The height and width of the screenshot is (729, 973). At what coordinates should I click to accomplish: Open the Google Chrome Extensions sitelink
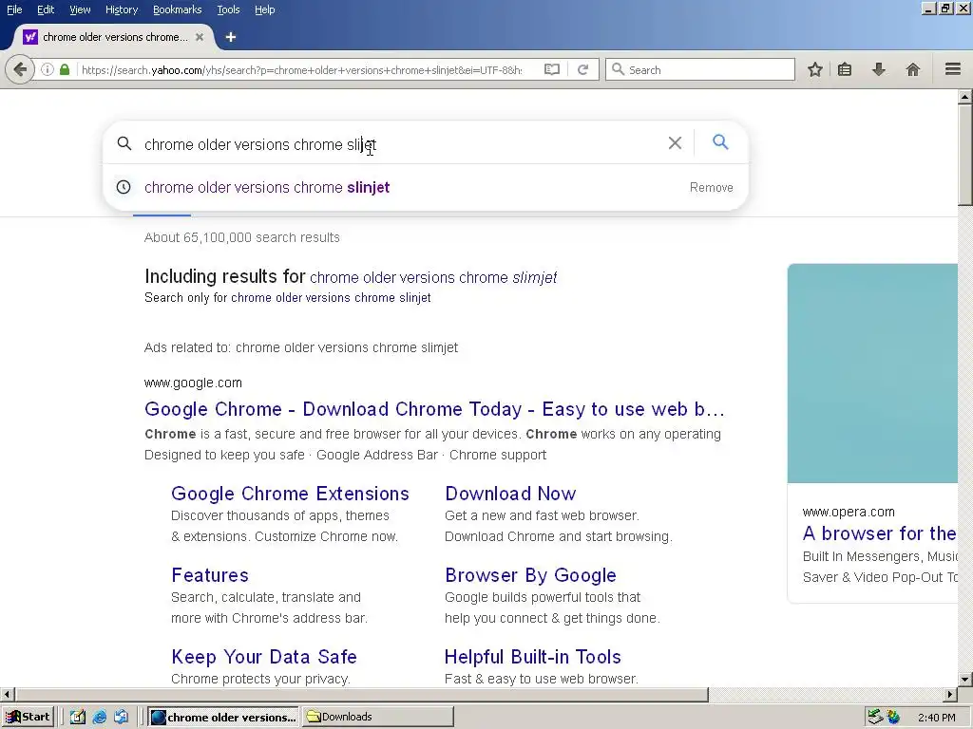coord(290,494)
